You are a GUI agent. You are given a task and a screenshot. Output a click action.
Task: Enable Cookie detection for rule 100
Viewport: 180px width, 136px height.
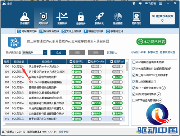coord(96,67)
